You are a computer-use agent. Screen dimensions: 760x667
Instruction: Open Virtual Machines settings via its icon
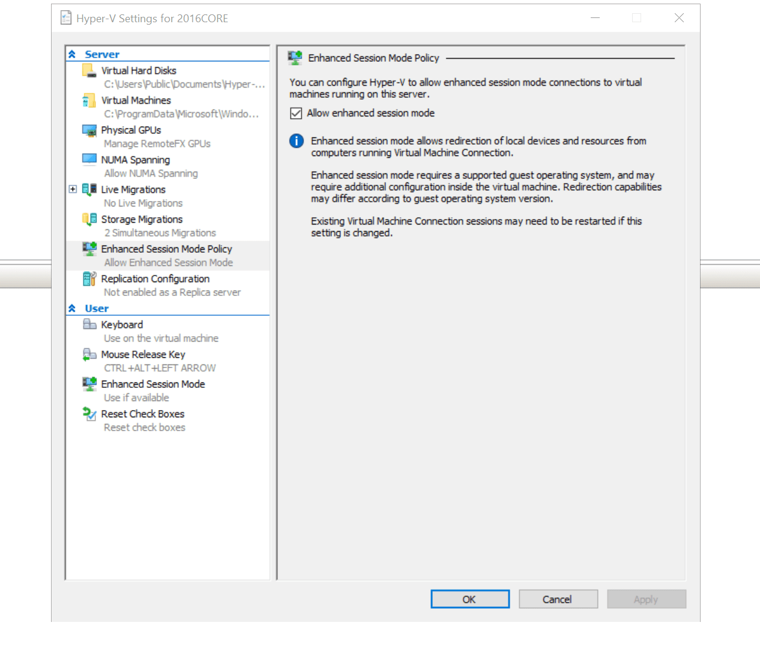(88, 100)
